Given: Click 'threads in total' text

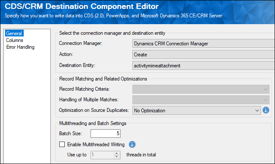Looking at the screenshot, I should click(x=141, y=155).
